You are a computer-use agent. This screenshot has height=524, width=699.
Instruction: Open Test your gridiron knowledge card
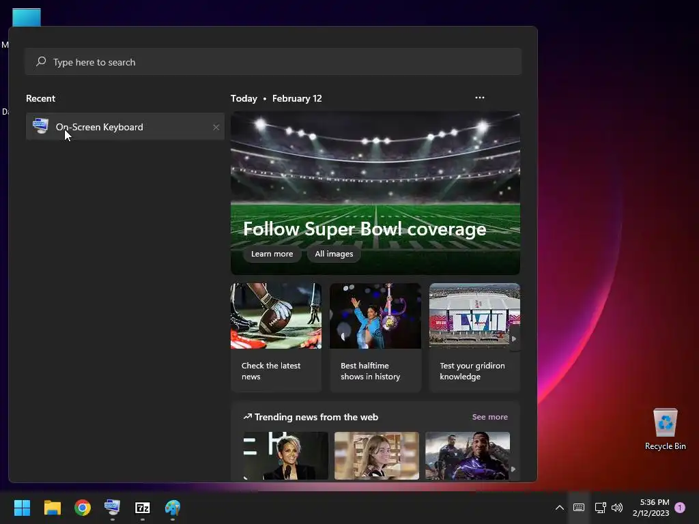tap(474, 337)
